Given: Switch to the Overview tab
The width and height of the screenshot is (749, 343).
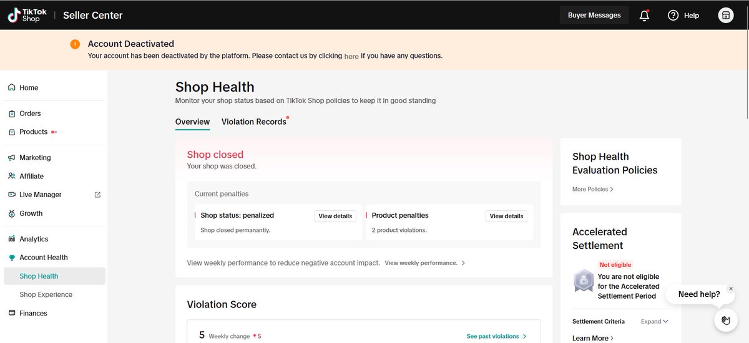Looking at the screenshot, I should [192, 122].
